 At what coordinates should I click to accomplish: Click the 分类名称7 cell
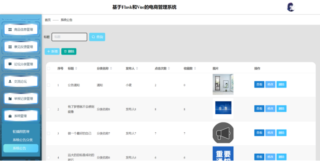[103, 134]
